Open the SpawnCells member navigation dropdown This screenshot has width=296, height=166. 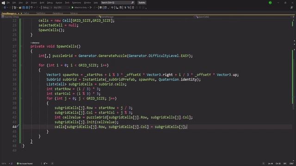tap(244, 17)
